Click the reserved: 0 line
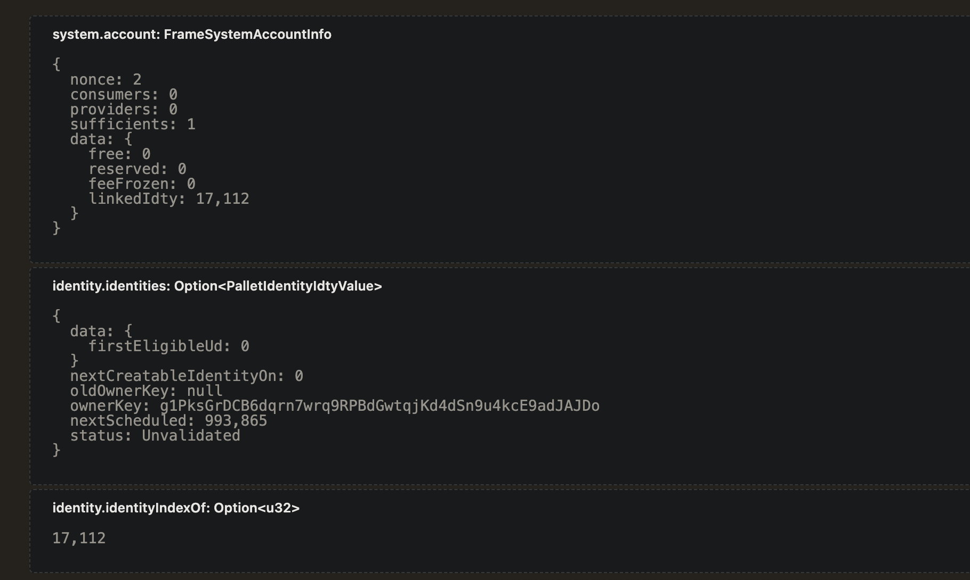The width and height of the screenshot is (970, 580). tap(137, 169)
